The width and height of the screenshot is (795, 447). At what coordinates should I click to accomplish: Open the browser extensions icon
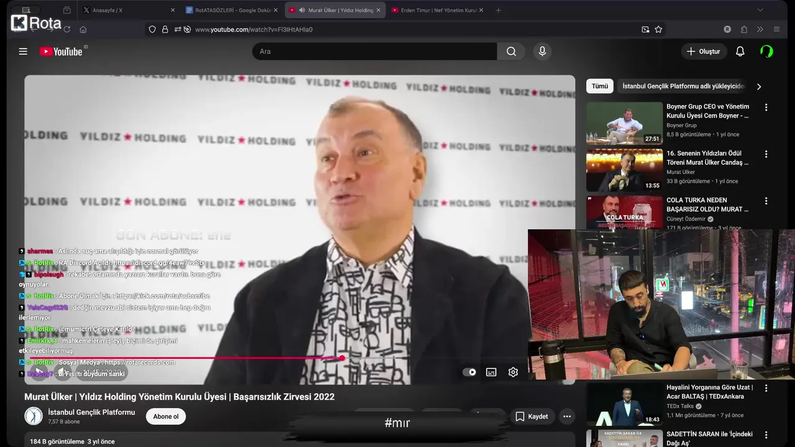(744, 29)
